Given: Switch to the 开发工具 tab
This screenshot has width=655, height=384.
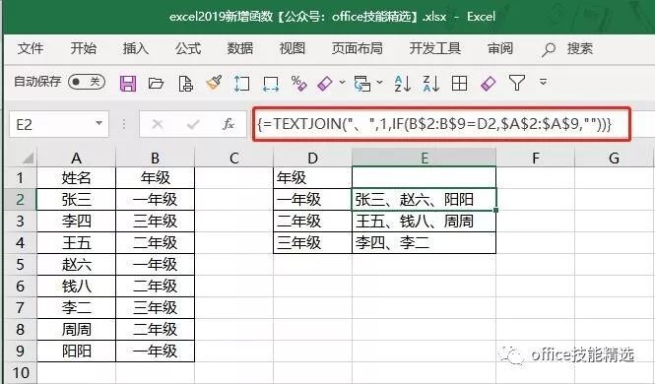Looking at the screenshot, I should click(434, 48).
